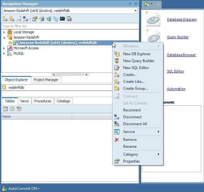
Task: Click the green arrow connection toolbar icon
Action: (x=49, y=19)
